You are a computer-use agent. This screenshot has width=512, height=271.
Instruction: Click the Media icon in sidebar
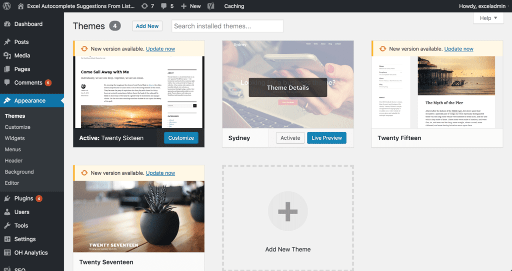[x=7, y=55]
